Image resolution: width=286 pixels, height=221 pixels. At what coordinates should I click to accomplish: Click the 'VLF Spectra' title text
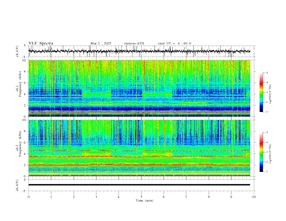pyautogui.click(x=41, y=43)
